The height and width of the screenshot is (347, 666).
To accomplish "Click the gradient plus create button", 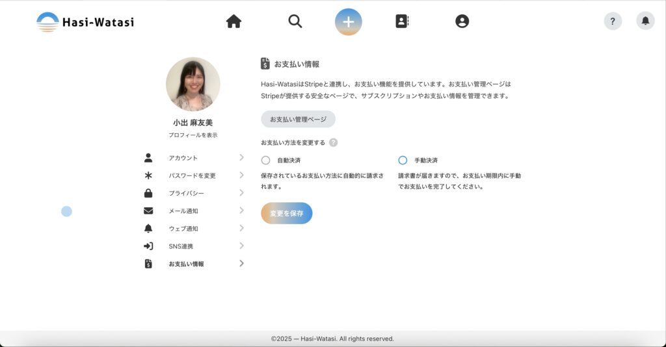I will (349, 21).
